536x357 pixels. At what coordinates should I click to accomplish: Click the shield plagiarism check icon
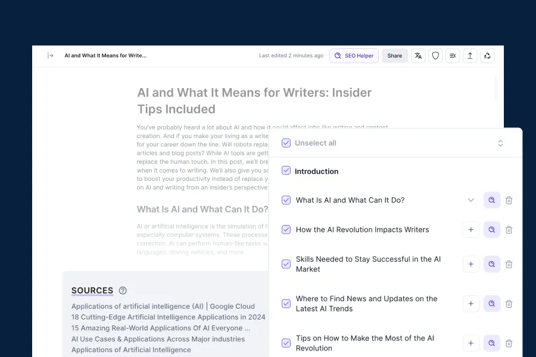point(435,56)
